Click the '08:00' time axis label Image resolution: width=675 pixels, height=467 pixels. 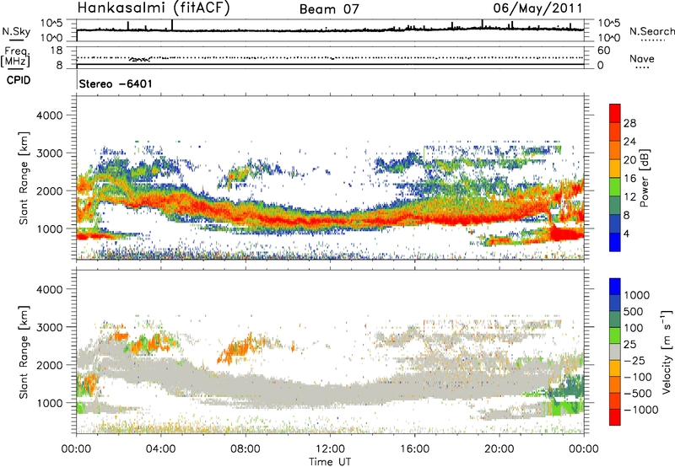(246, 449)
